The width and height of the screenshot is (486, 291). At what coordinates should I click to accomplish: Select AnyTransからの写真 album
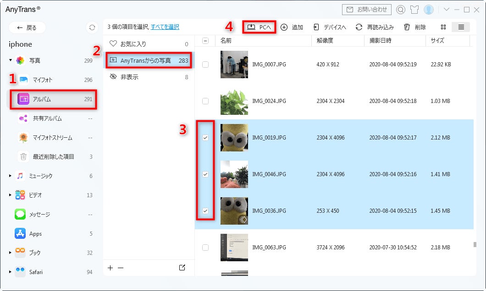[x=149, y=60]
